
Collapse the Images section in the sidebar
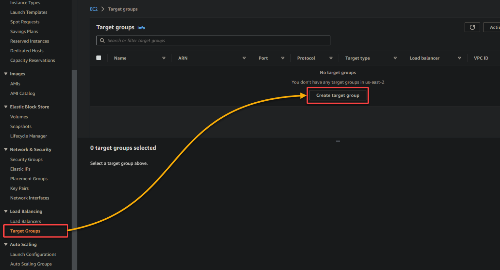click(x=5, y=74)
